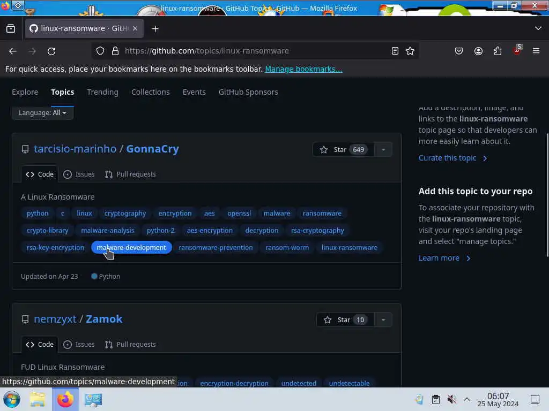The image size is (549, 411).
Task: Toggle reader view icon in address bar
Action: (x=395, y=51)
